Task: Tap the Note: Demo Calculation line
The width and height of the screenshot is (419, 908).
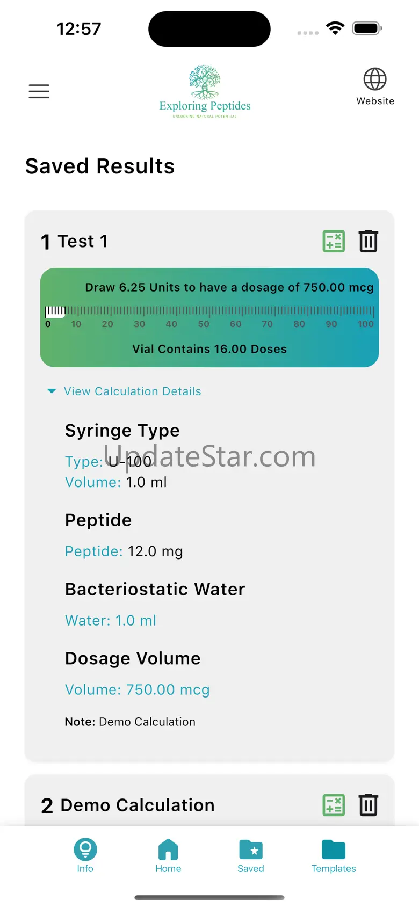Action: point(130,722)
